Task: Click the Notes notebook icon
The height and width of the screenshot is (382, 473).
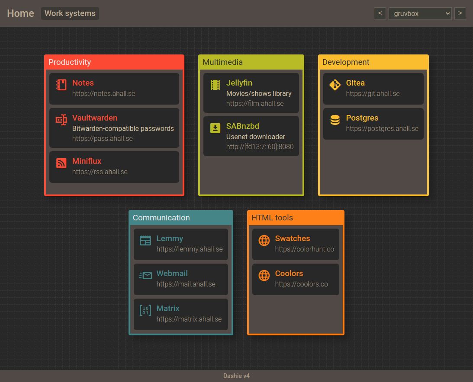Action: 61,85
